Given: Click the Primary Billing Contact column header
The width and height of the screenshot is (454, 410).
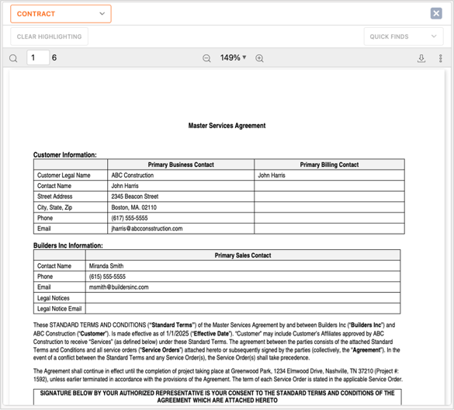Looking at the screenshot, I should click(x=329, y=165).
